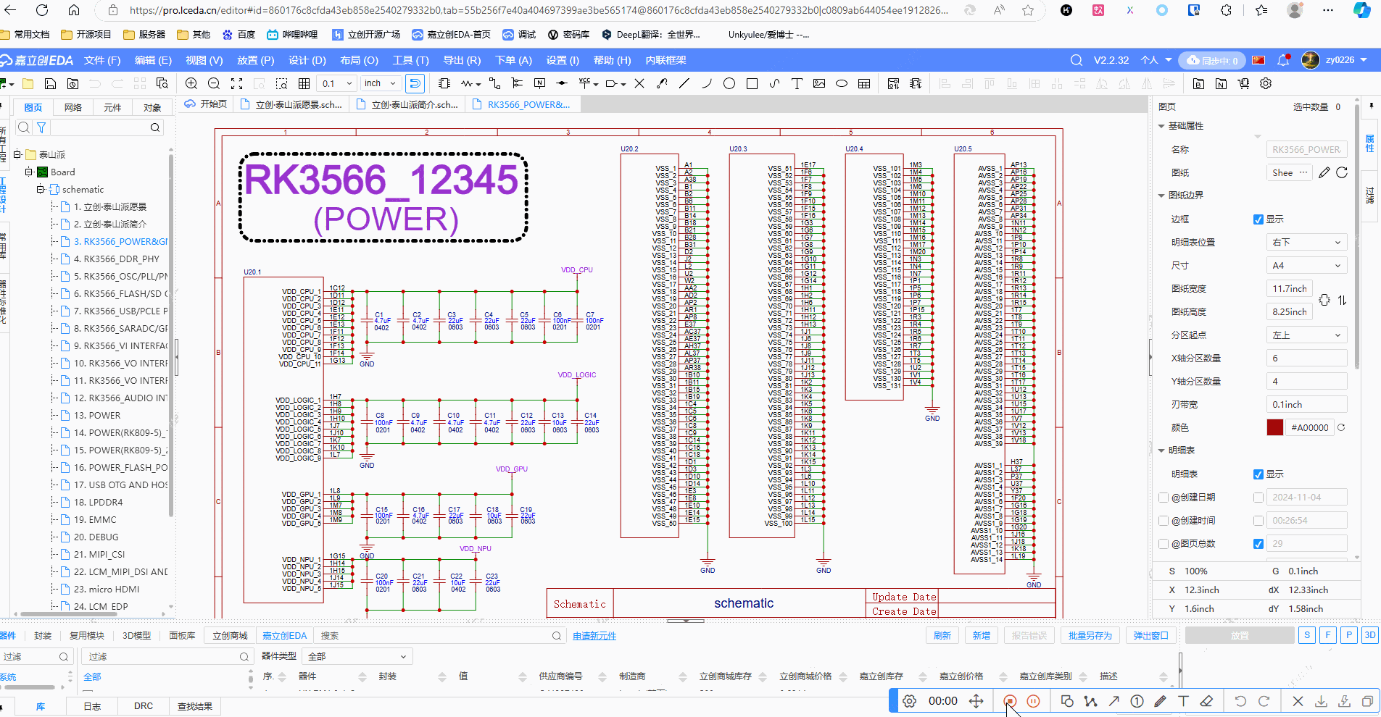Pause the screen recording

point(1034,701)
